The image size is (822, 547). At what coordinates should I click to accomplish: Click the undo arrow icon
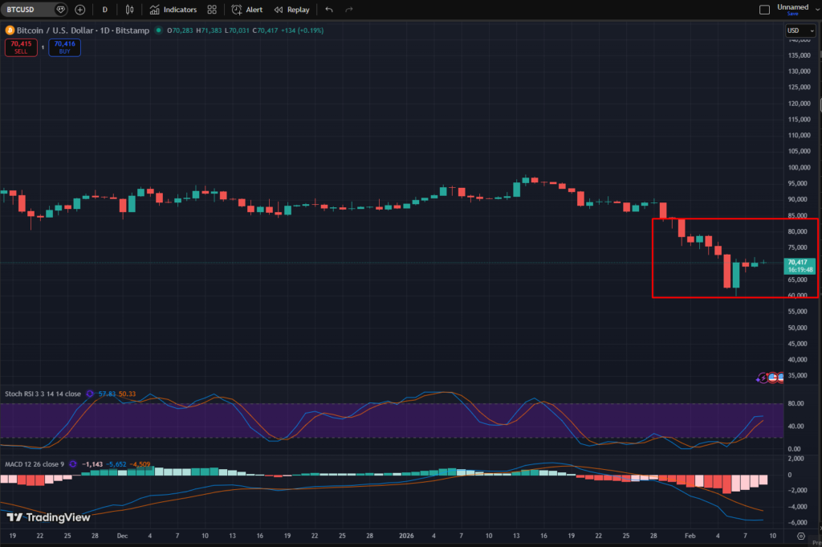328,9
